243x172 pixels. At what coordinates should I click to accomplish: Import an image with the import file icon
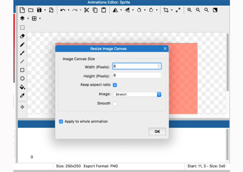[x=51, y=10]
